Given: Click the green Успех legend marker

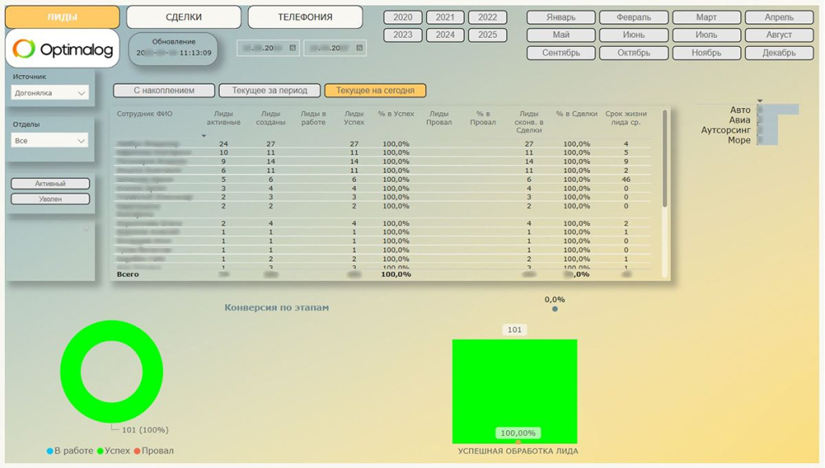Looking at the screenshot, I should pos(100,451).
